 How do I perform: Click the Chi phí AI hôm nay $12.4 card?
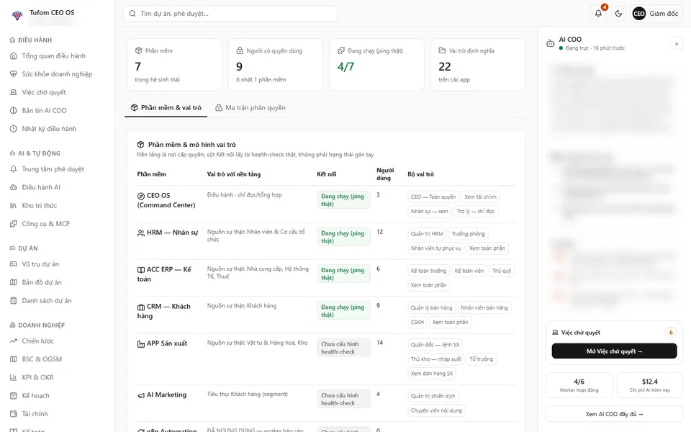(649, 385)
